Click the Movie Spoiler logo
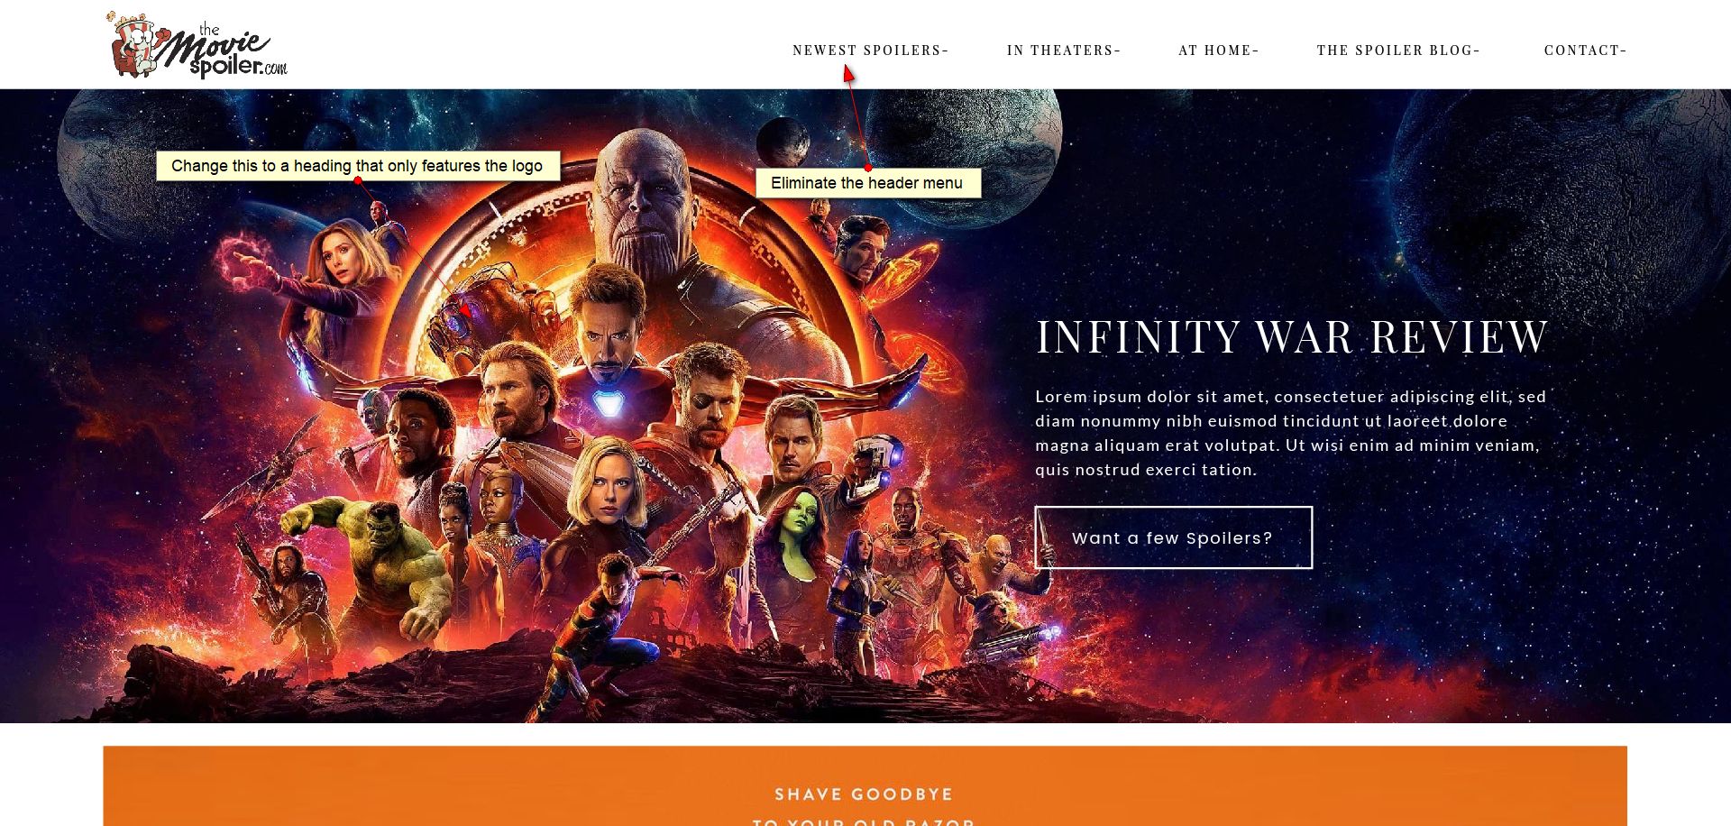The width and height of the screenshot is (1731, 826). (197, 45)
